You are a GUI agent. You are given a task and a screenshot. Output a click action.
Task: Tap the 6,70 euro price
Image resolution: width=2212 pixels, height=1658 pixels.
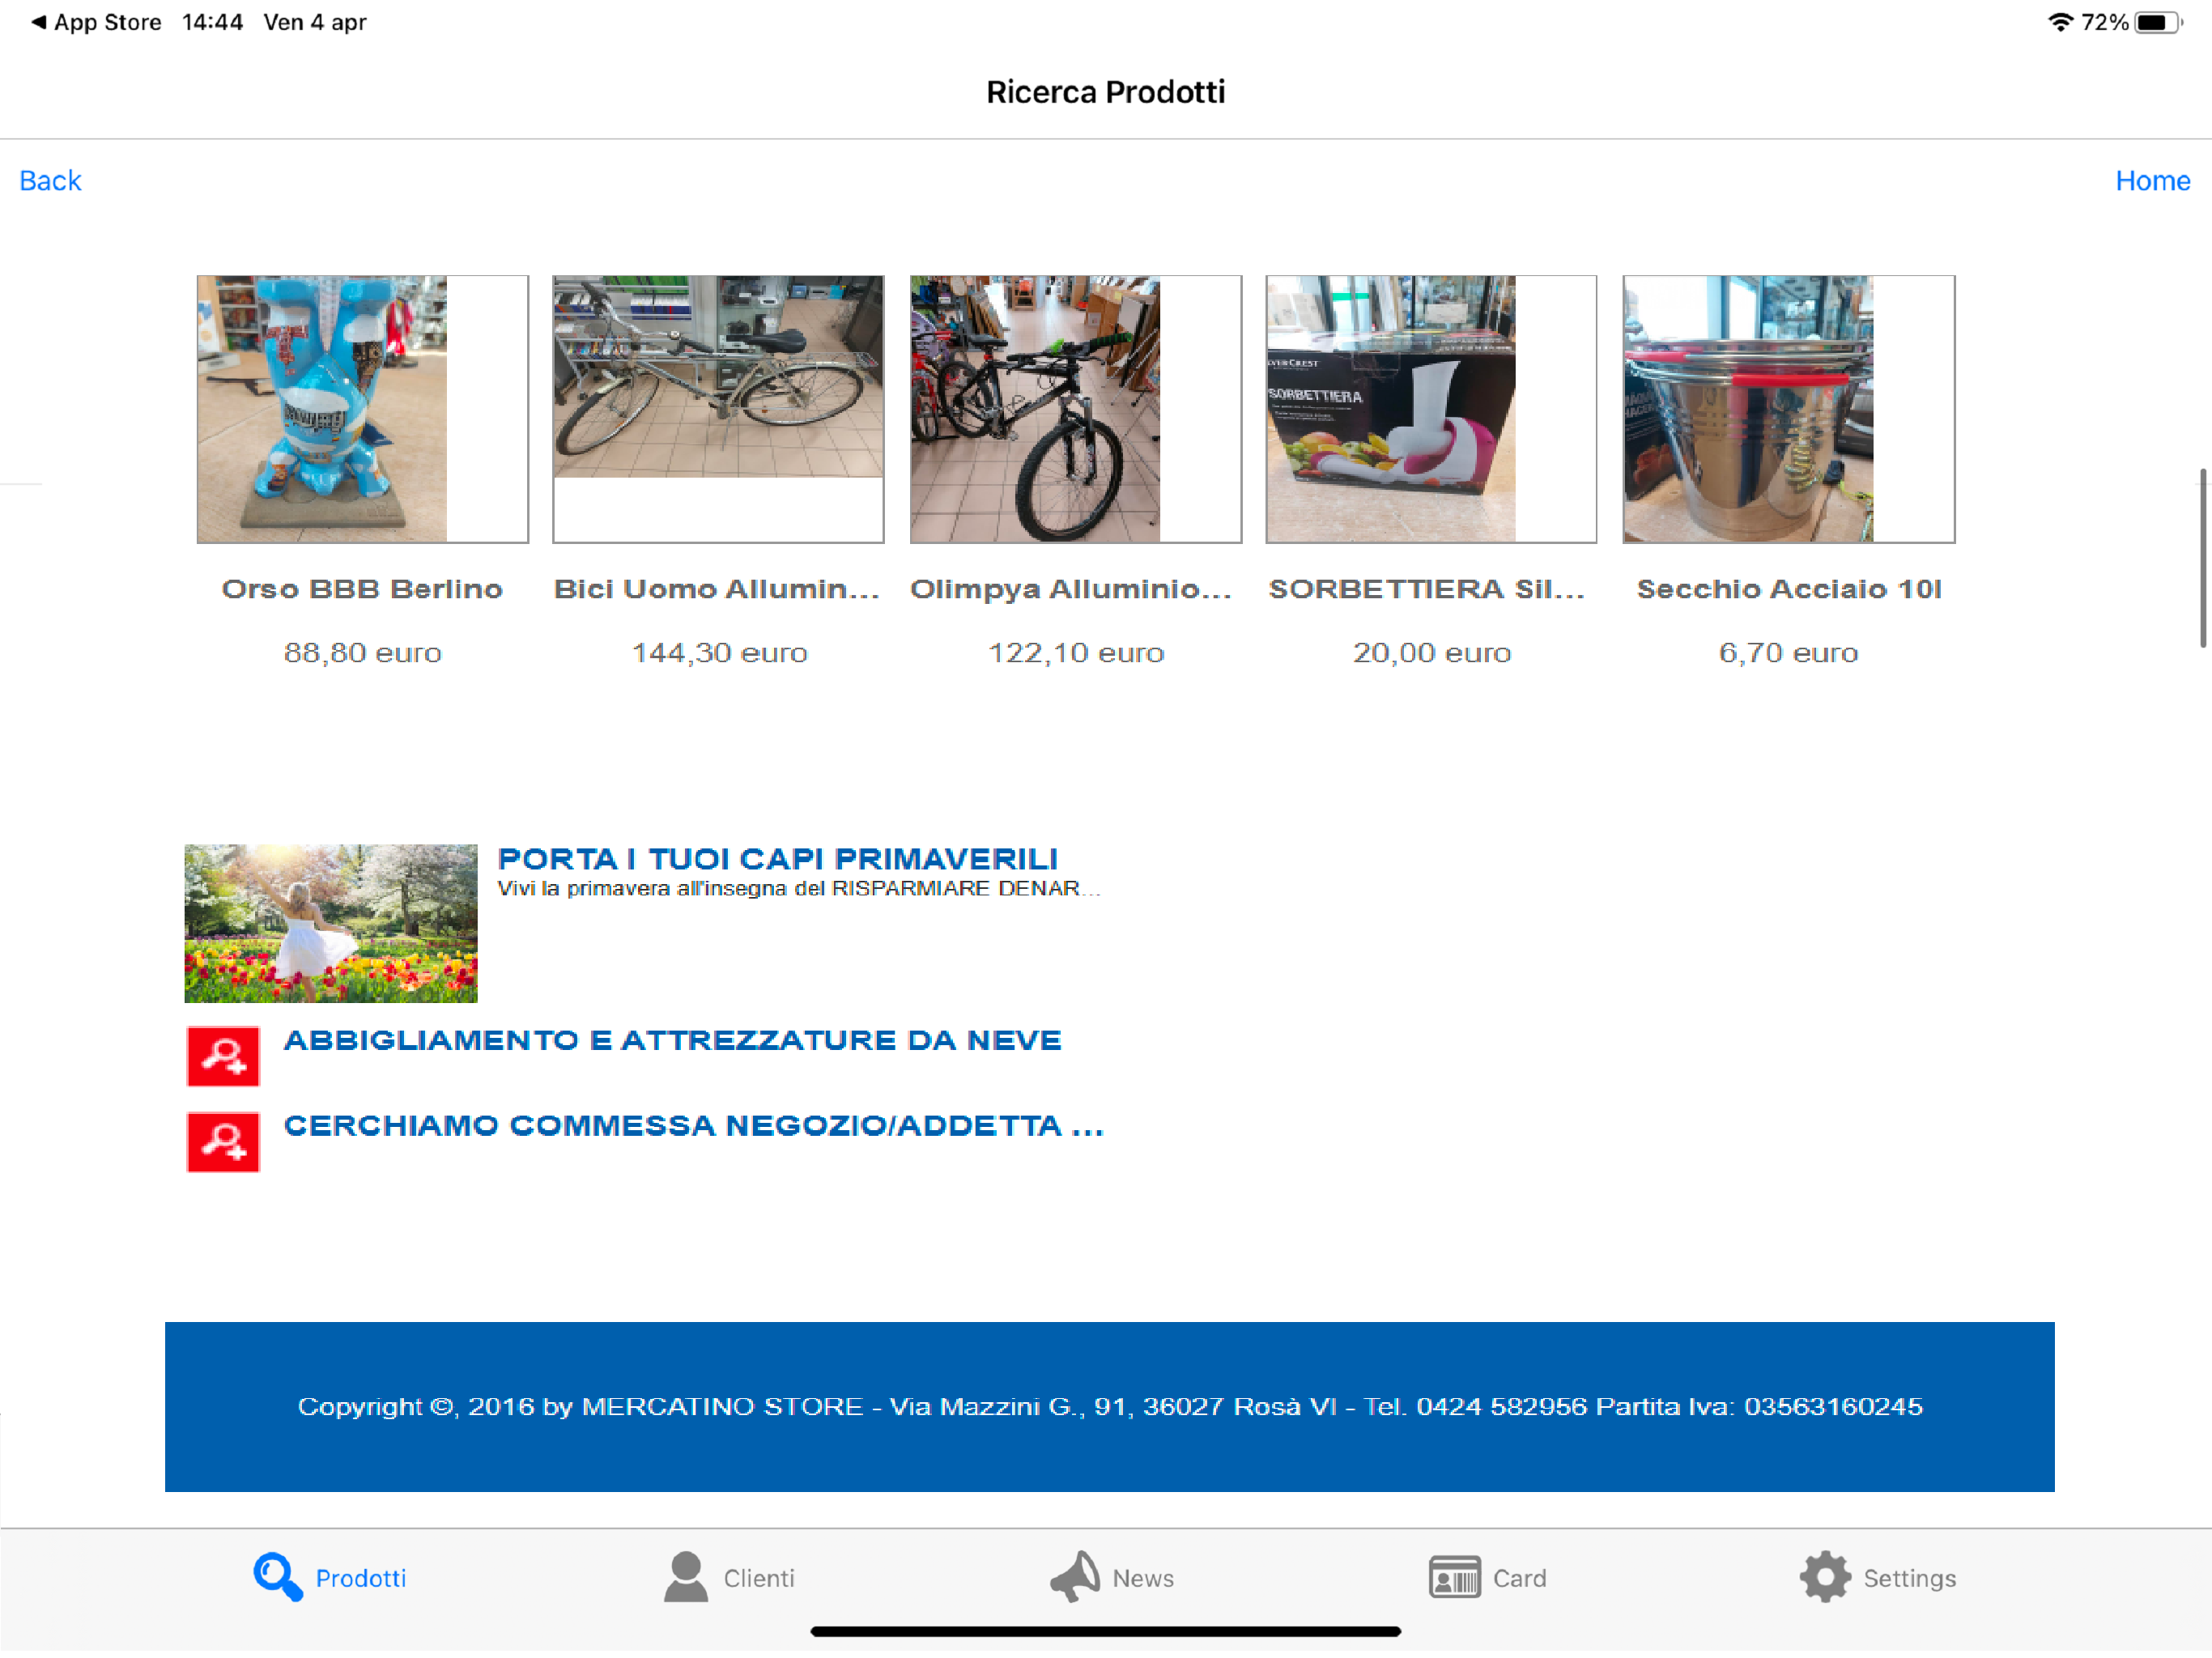(1788, 653)
